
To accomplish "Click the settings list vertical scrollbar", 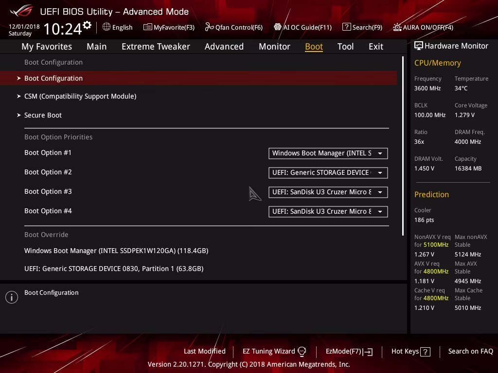I will tap(403, 146).
